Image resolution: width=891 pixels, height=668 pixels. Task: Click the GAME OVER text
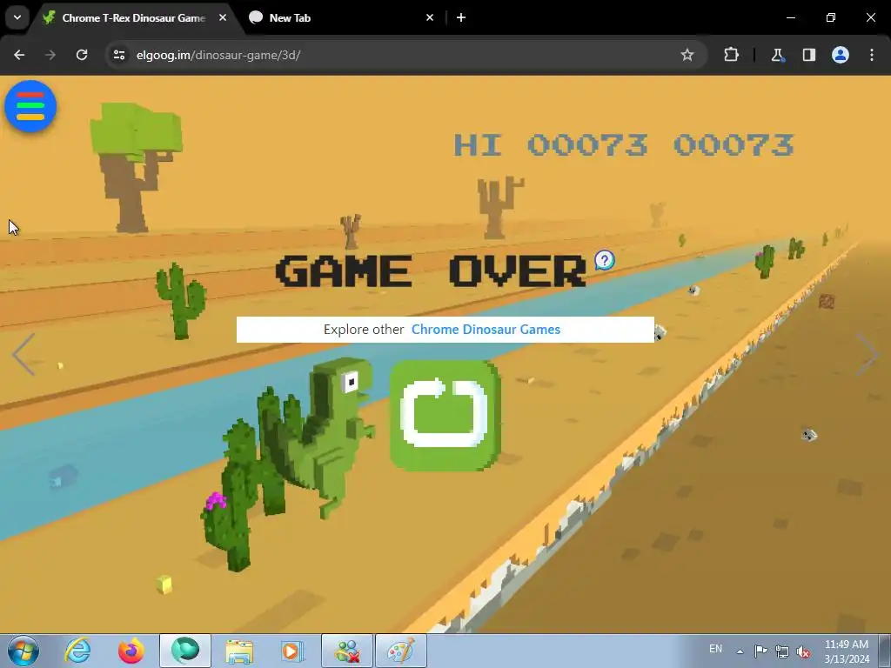pyautogui.click(x=431, y=271)
